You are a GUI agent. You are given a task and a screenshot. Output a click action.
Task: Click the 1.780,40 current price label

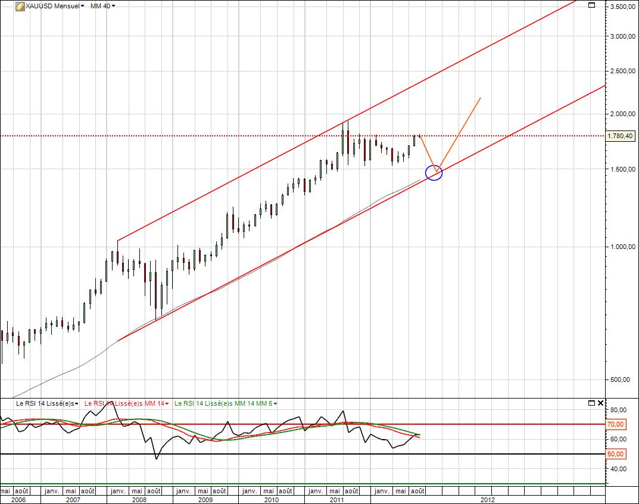click(x=621, y=136)
